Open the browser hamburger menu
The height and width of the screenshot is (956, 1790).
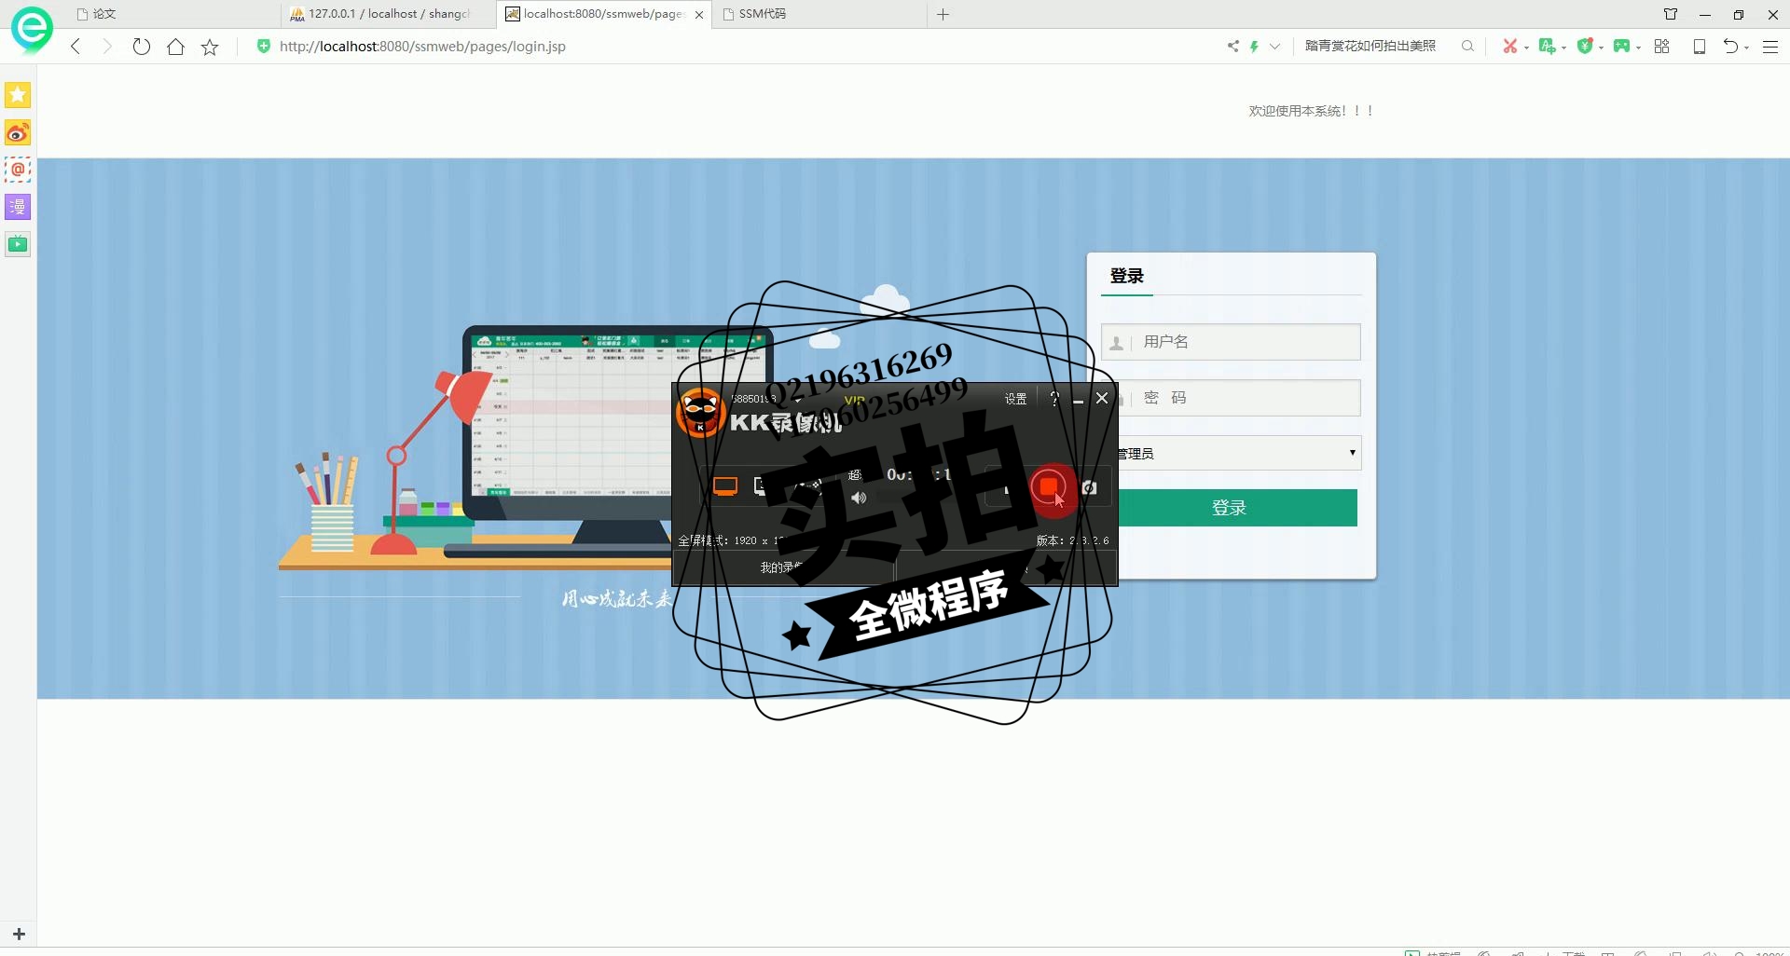coord(1770,46)
